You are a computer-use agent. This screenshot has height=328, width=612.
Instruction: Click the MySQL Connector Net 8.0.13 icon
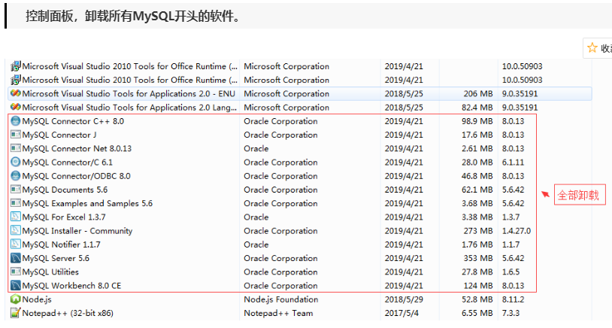(x=16, y=148)
